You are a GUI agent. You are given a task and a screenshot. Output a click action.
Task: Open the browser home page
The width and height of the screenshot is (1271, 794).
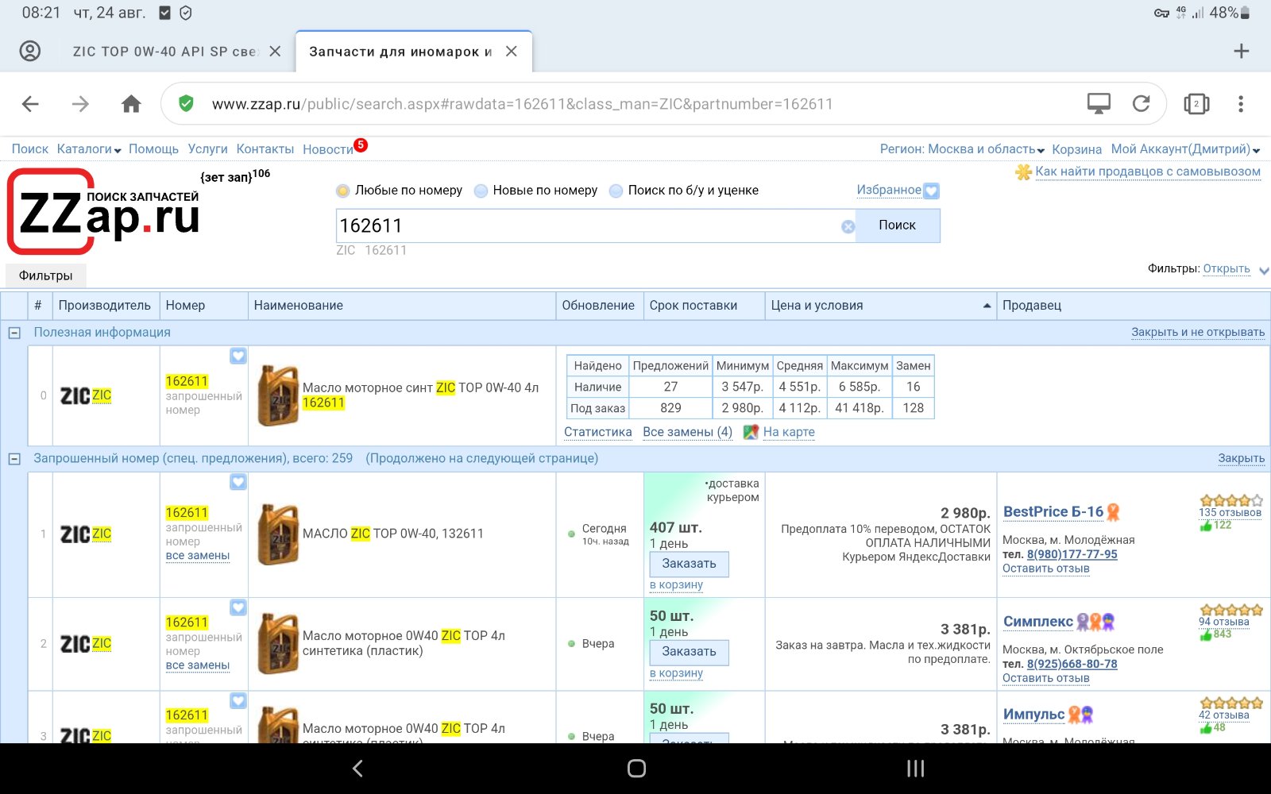pos(131,103)
